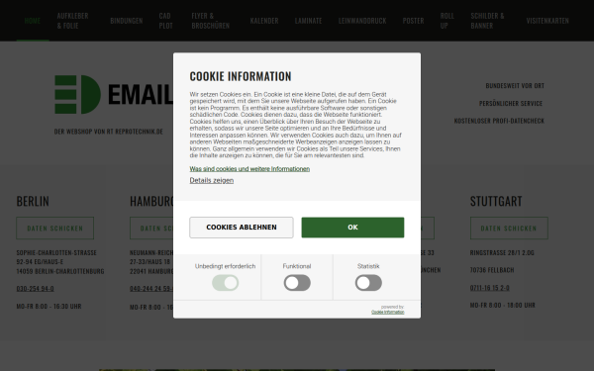Click Kostenloser Profi-Datencheck text
Viewport: 594px width, 371px height.
point(499,121)
